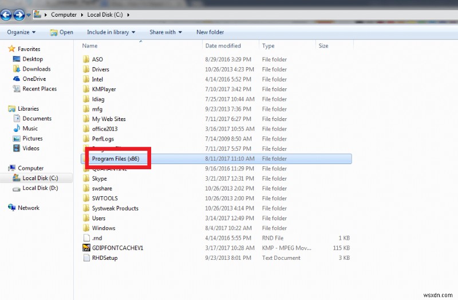
Task: Select the ASO folder icon
Action: coord(86,59)
